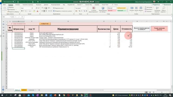Click the Copy (Копировать) button
This screenshot has width=173, height=97.
[11, 10]
